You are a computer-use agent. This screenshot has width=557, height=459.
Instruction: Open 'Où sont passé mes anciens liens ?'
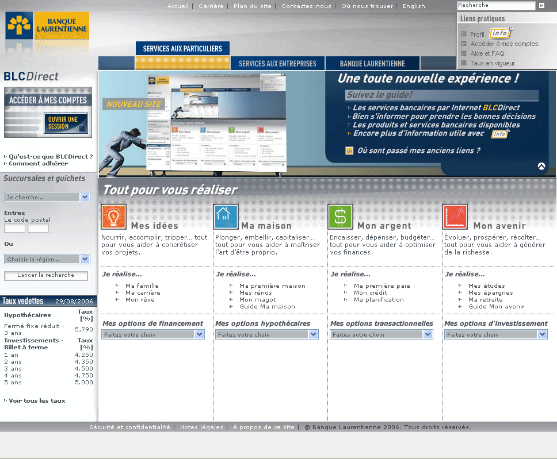(x=419, y=151)
